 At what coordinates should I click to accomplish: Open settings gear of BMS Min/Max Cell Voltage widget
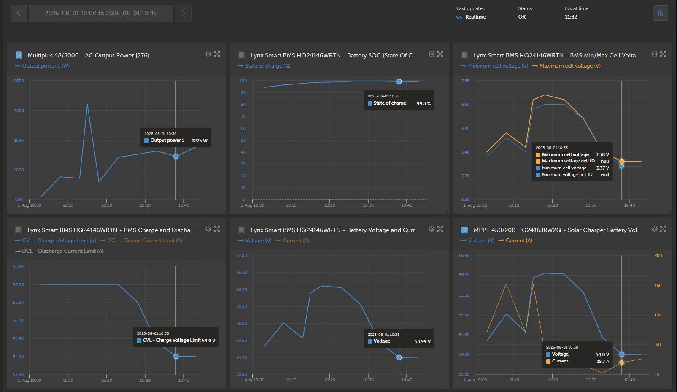tap(654, 54)
